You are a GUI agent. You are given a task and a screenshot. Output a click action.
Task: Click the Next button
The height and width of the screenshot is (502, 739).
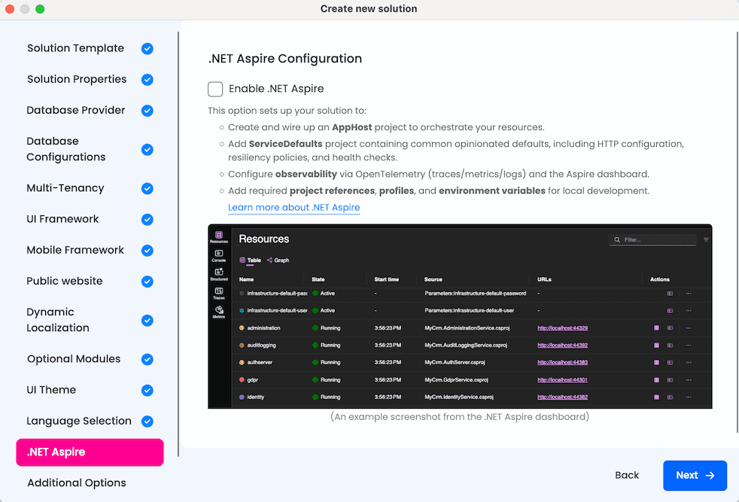(693, 475)
